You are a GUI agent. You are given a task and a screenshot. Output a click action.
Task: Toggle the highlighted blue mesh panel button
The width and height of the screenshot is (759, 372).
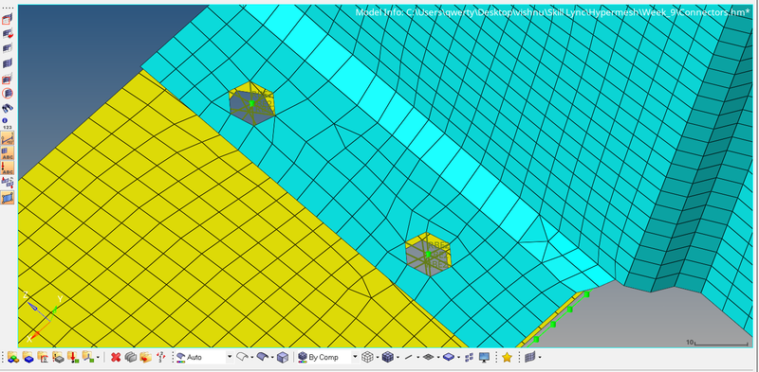click(x=8, y=198)
